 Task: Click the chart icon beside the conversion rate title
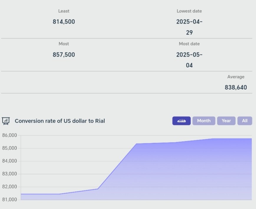tap(6, 121)
